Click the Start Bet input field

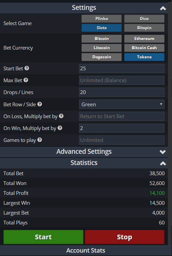pyautogui.click(x=122, y=68)
